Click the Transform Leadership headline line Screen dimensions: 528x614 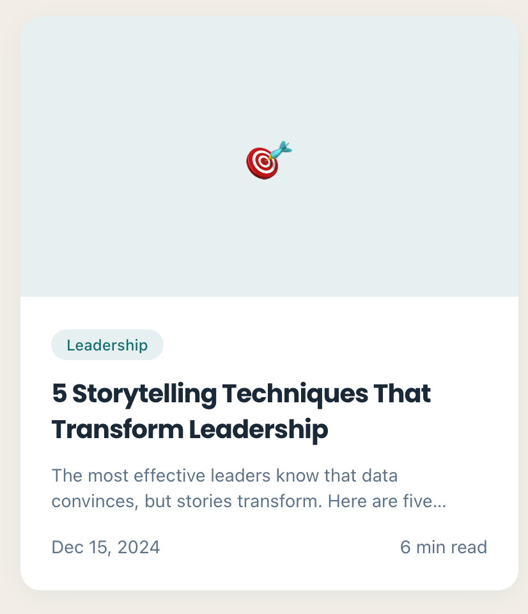point(190,430)
